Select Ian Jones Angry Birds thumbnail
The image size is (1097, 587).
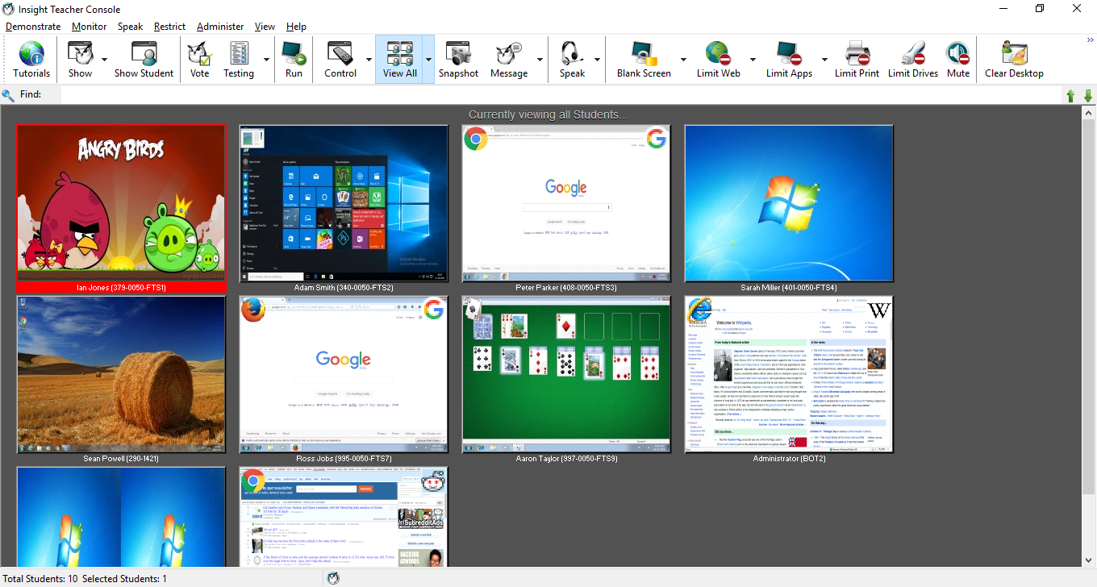(x=121, y=203)
